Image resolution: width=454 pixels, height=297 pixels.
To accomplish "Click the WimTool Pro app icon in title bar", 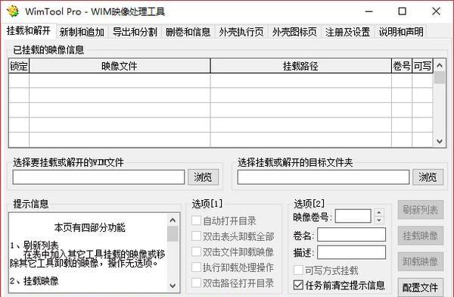I will point(12,11).
